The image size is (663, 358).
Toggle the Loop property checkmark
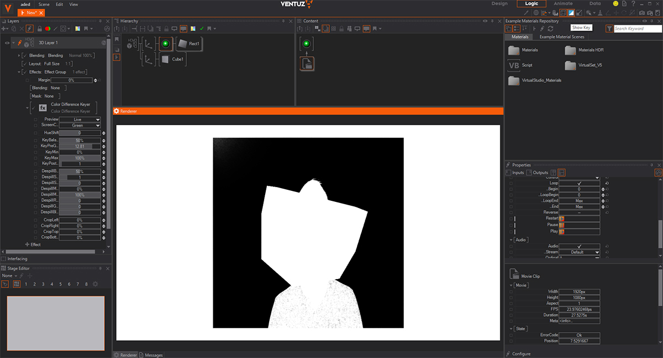tap(578, 183)
